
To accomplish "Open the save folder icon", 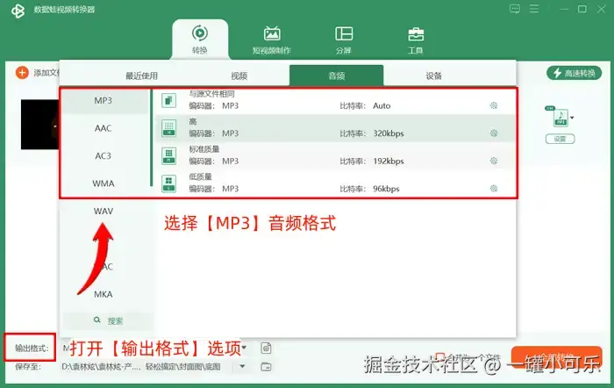I will [x=266, y=367].
